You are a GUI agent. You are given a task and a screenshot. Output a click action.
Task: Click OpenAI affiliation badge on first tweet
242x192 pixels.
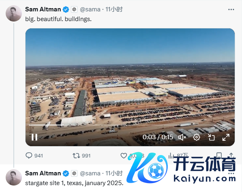(x=74, y=9)
